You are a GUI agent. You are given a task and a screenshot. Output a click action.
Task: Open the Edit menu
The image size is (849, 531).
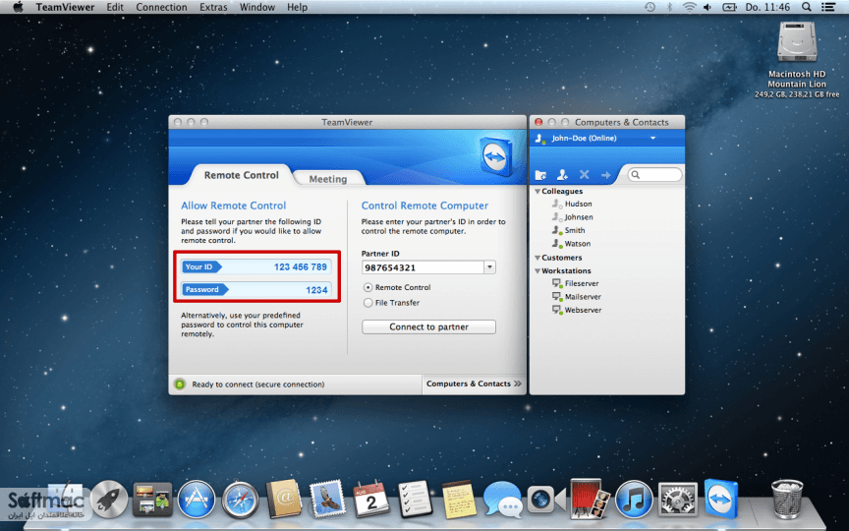click(115, 7)
